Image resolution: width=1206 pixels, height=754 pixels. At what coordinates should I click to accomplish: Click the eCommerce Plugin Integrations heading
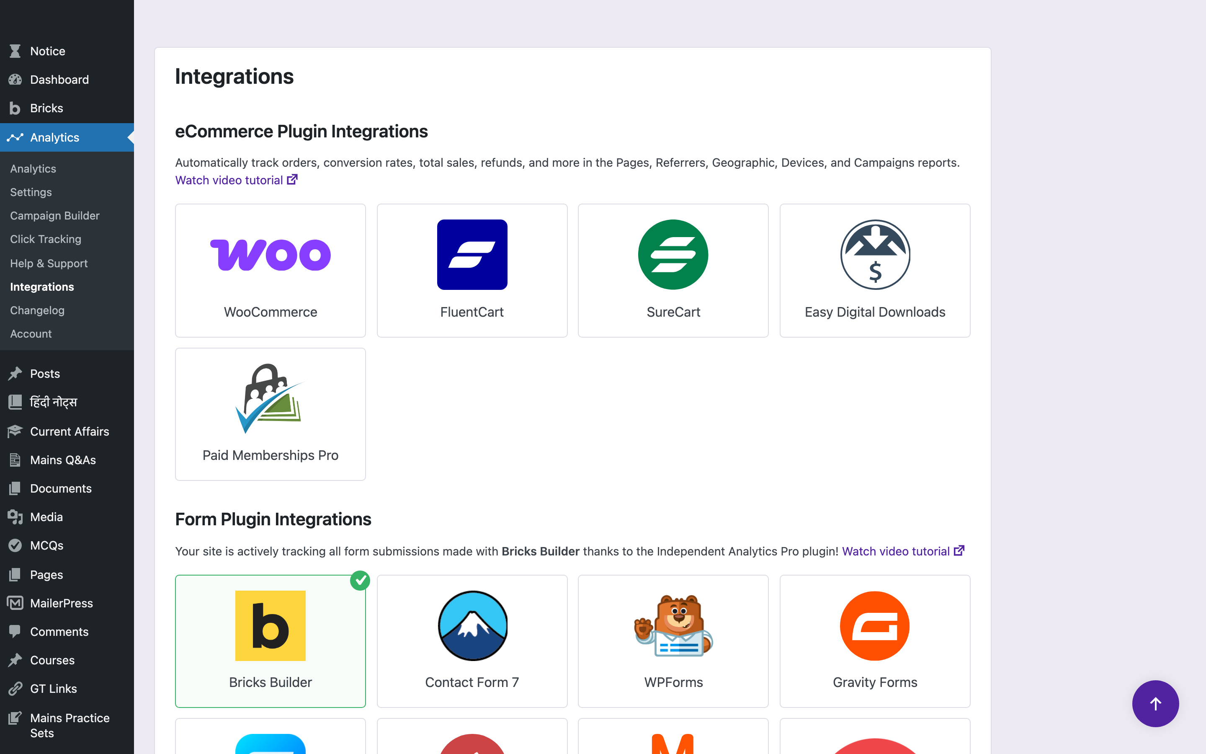[x=301, y=131]
